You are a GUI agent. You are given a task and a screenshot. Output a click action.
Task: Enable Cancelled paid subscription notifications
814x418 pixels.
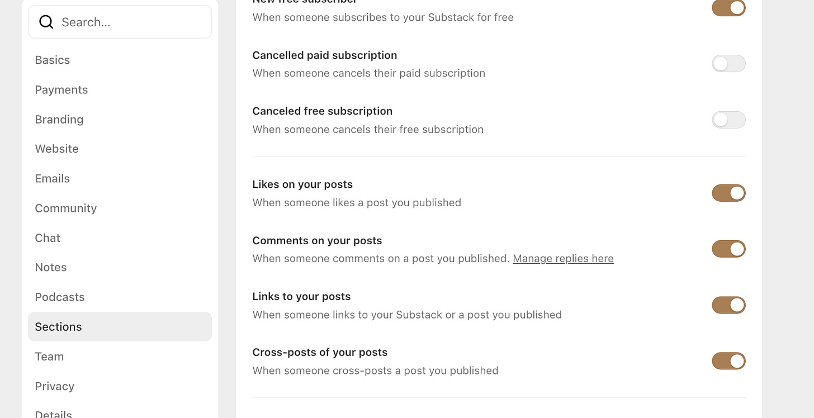[x=728, y=63]
